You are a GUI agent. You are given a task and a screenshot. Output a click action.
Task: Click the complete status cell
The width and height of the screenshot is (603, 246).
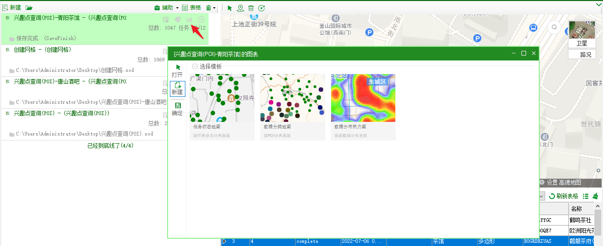tap(318, 241)
